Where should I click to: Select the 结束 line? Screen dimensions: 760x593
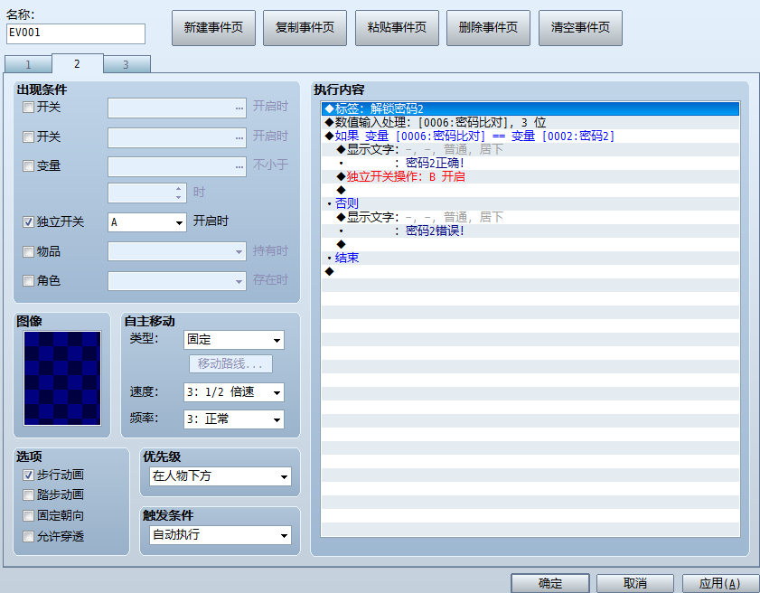530,258
